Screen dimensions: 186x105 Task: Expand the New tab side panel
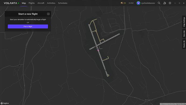pos(184,34)
